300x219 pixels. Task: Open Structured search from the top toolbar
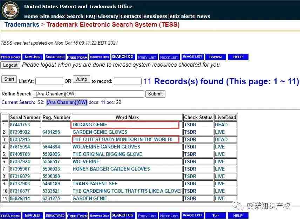[55, 57]
